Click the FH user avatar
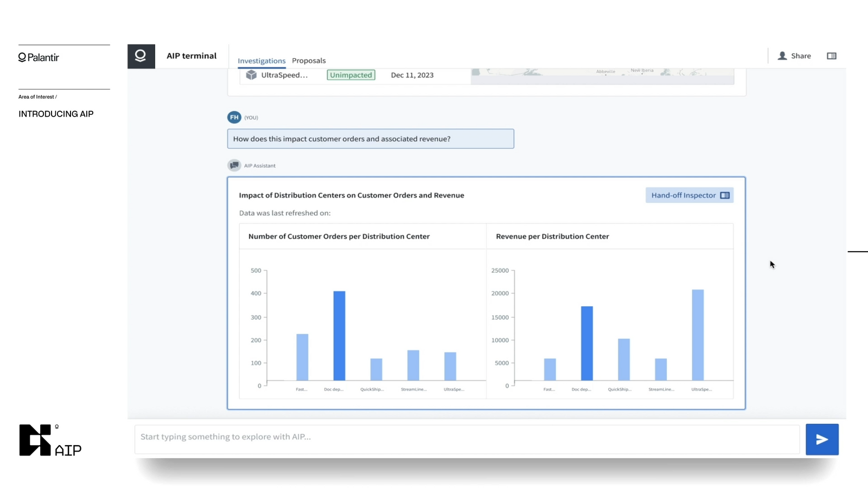Screen dimensions: 868x488 tap(234, 117)
